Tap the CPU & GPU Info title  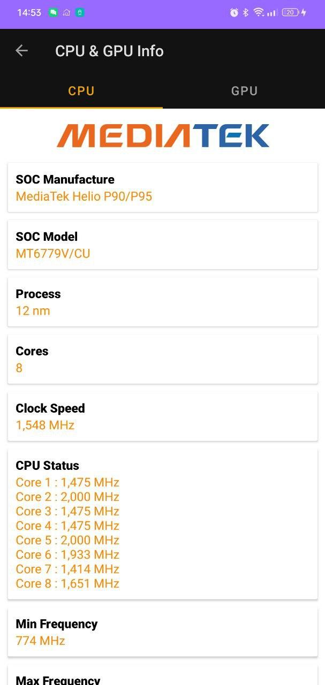click(109, 51)
